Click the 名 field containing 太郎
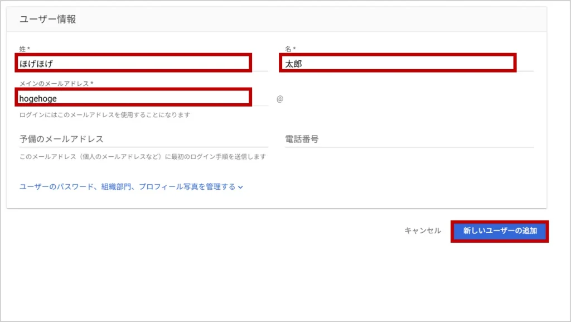Viewport: 571px width, 322px height. pos(398,63)
